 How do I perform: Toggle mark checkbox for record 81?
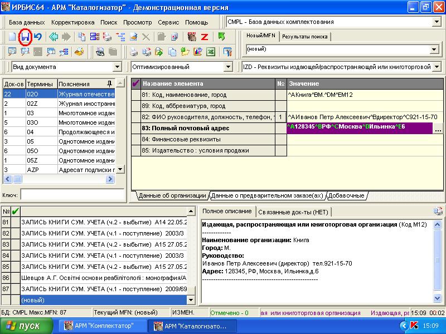[16, 222]
